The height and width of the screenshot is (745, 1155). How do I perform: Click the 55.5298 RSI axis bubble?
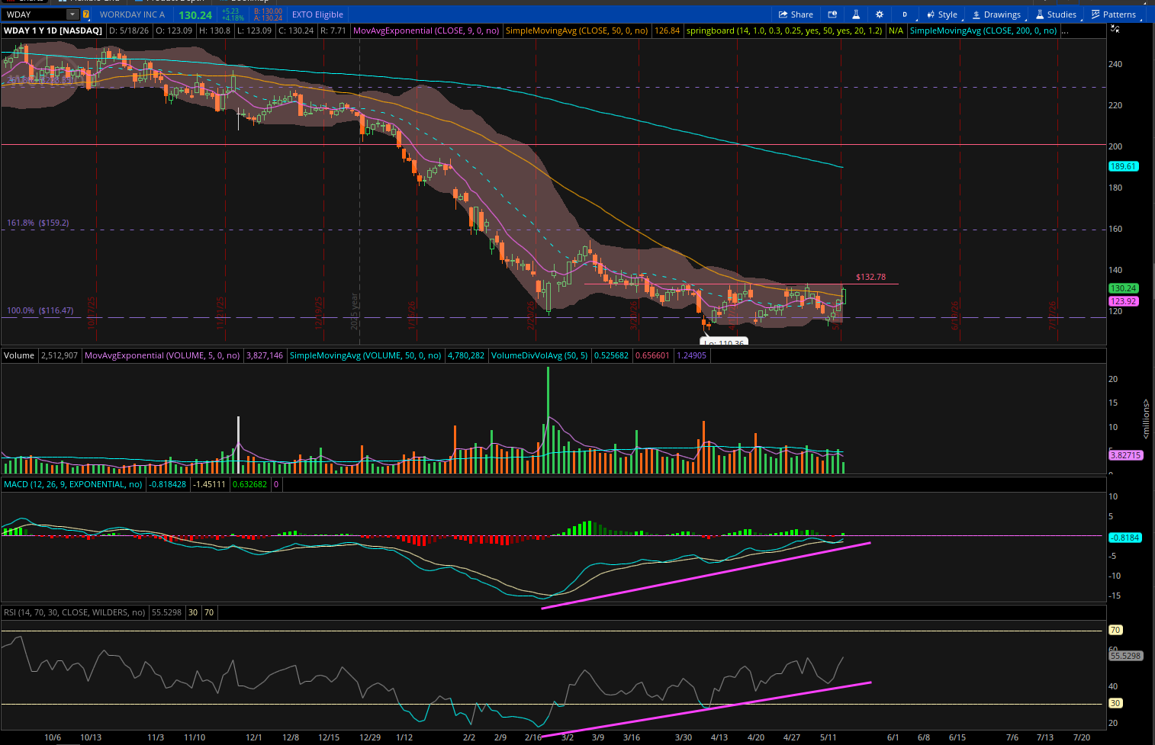tap(1125, 656)
